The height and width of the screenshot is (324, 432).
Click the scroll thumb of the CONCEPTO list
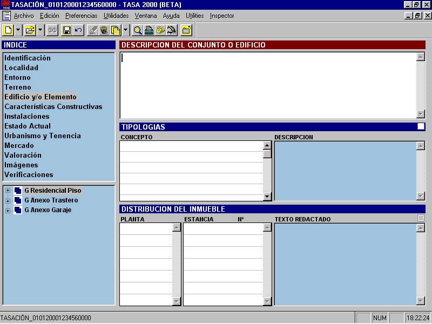pos(267,154)
